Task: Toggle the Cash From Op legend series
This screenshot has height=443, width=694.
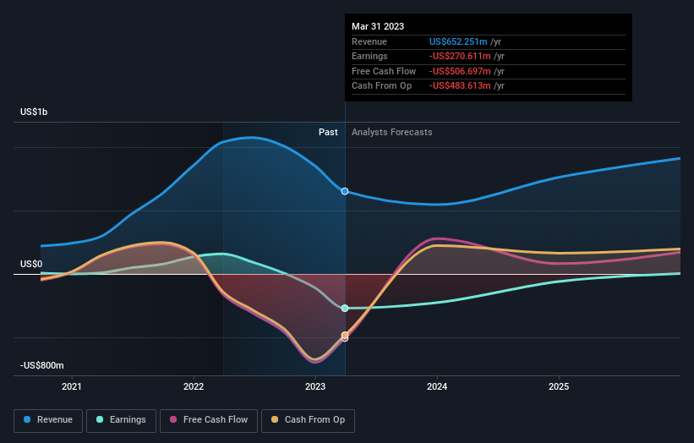Action: (308, 420)
